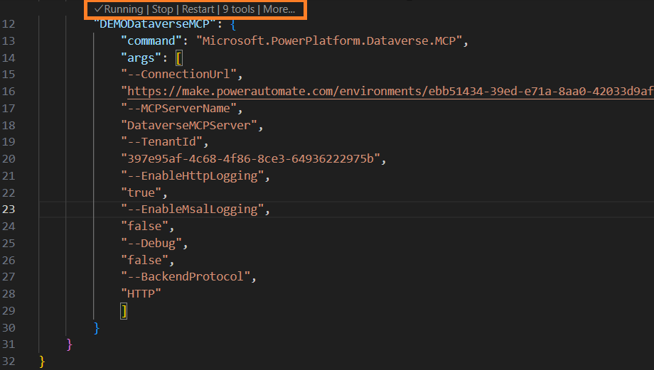Viewport: 654px width, 370px height.
Task: Click the closing square bracket on line 29
Action: click(124, 310)
